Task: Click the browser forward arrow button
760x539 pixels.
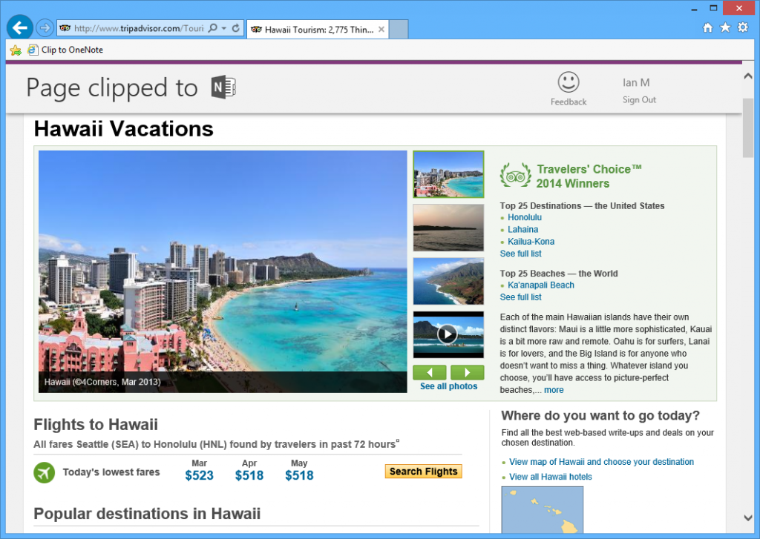Action: [x=45, y=28]
